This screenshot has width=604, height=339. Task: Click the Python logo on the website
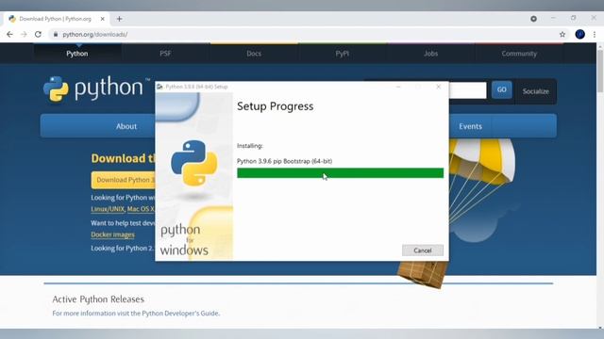[96, 89]
